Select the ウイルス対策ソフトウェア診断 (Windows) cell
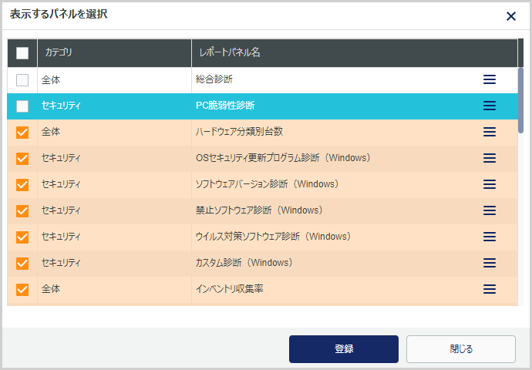This screenshot has height=370, width=532. 355,237
